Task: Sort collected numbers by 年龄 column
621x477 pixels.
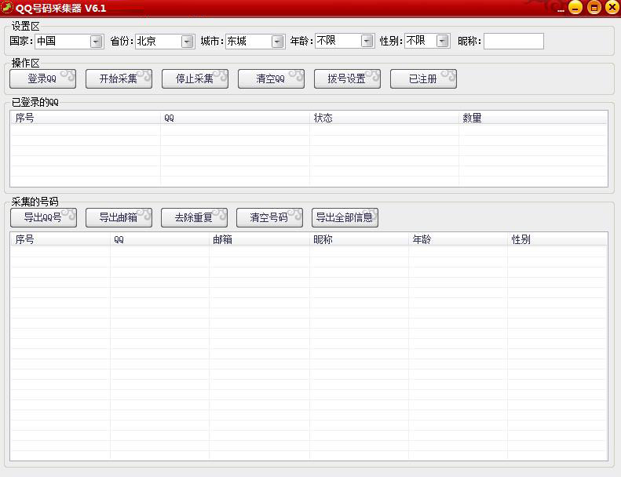Action: pos(458,239)
